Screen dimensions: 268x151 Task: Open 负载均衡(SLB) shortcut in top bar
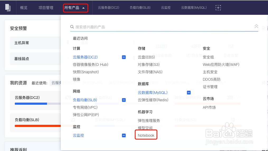pos(140,8)
